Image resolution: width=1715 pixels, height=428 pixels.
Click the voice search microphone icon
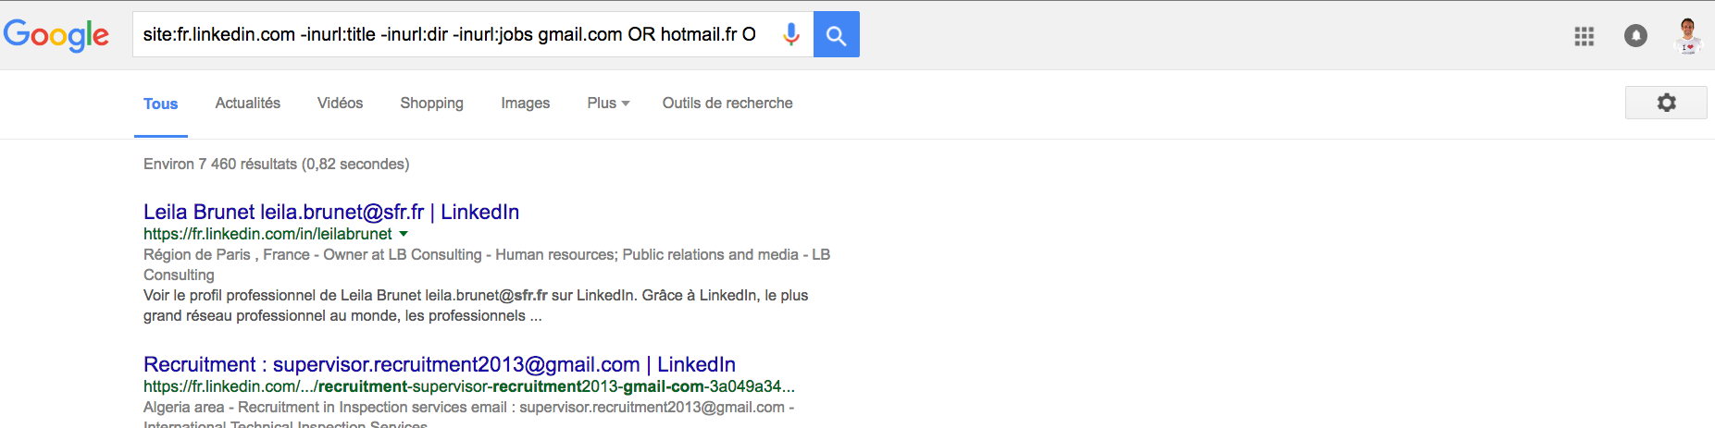[791, 35]
